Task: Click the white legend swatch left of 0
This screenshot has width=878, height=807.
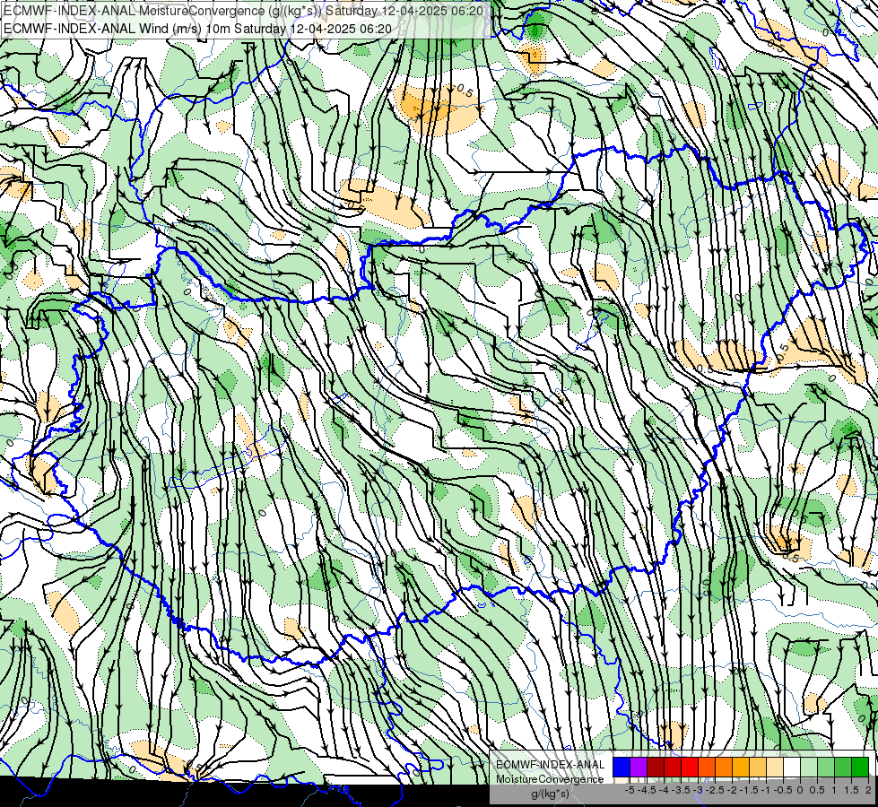Action: pos(792,768)
